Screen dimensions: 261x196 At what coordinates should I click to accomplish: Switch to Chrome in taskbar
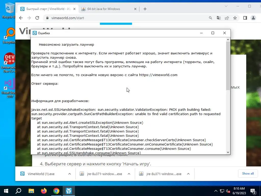56,191
